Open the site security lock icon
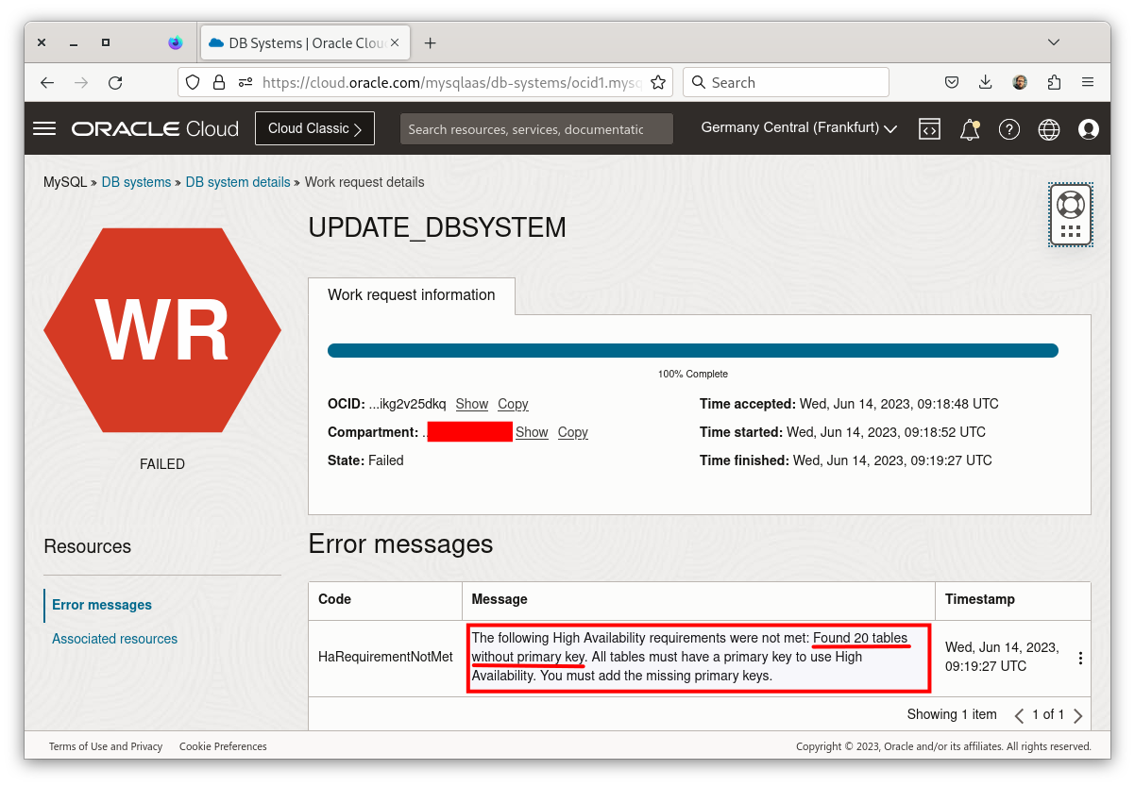 tap(219, 82)
